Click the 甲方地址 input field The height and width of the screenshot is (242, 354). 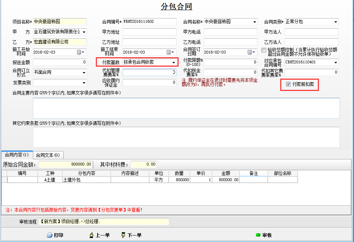click(149, 32)
